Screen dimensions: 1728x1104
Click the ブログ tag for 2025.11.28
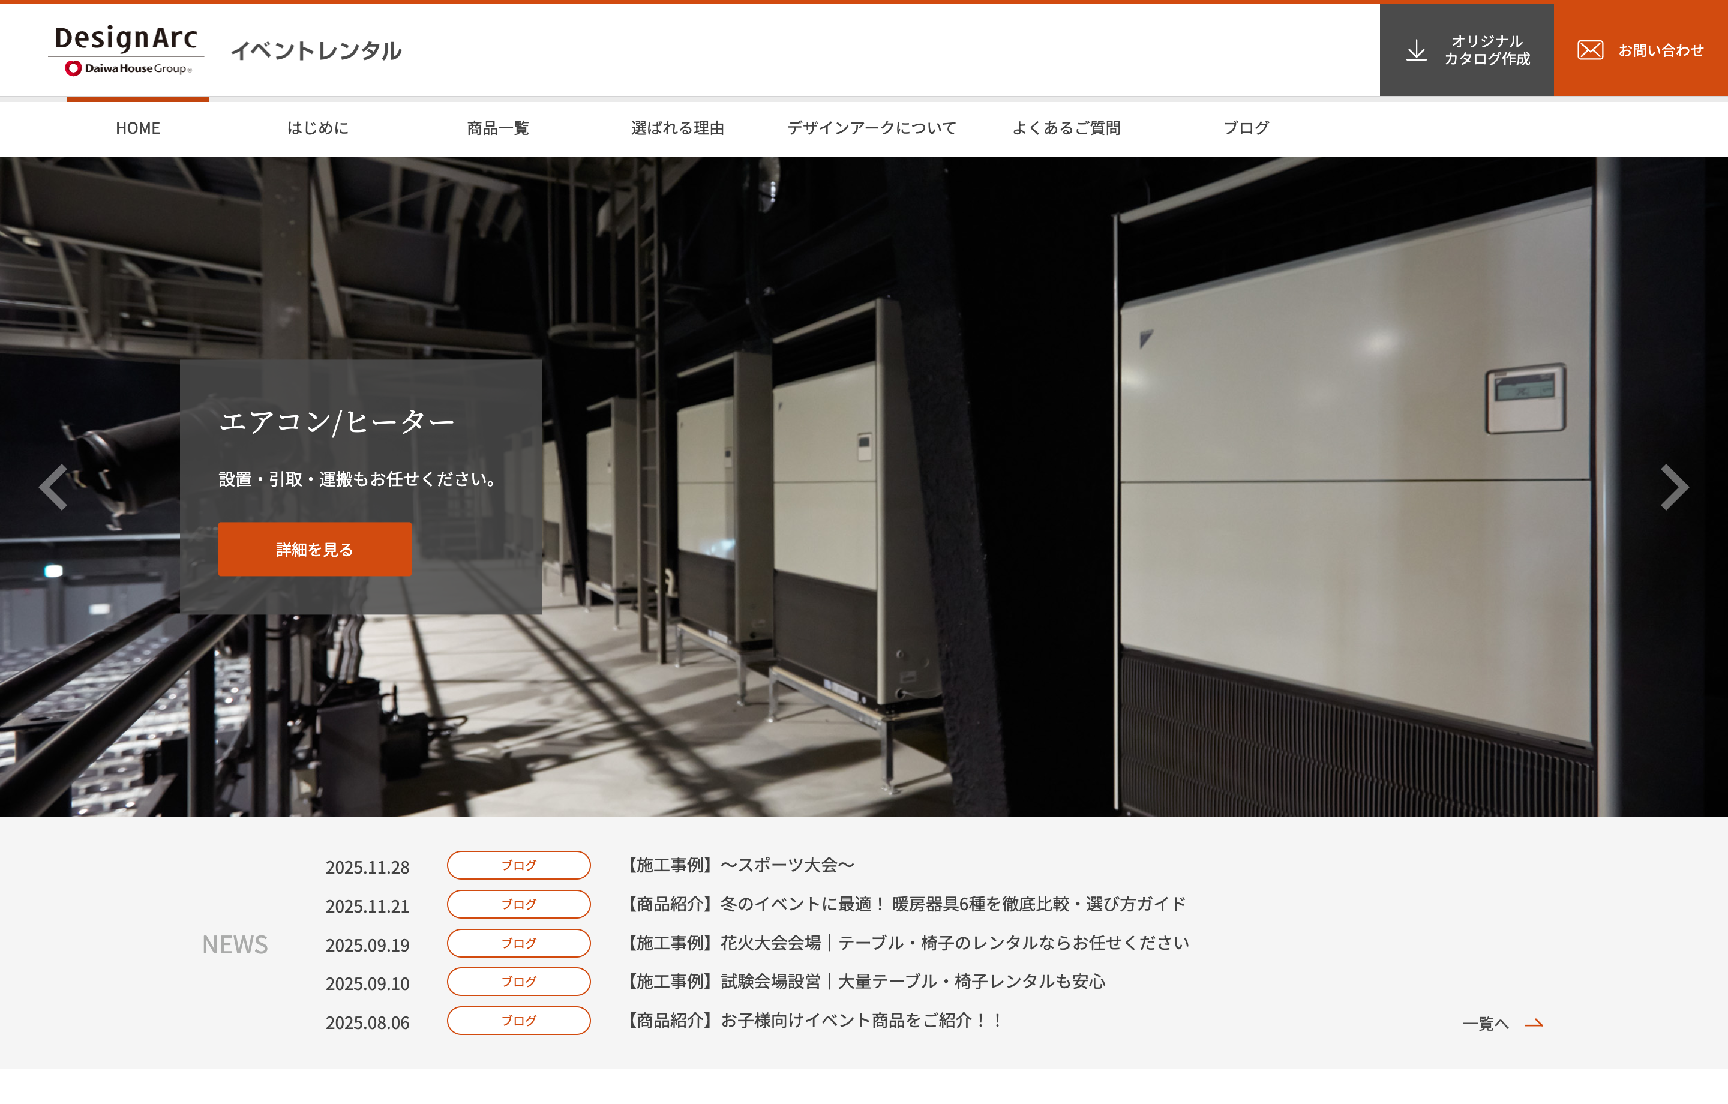(x=518, y=865)
